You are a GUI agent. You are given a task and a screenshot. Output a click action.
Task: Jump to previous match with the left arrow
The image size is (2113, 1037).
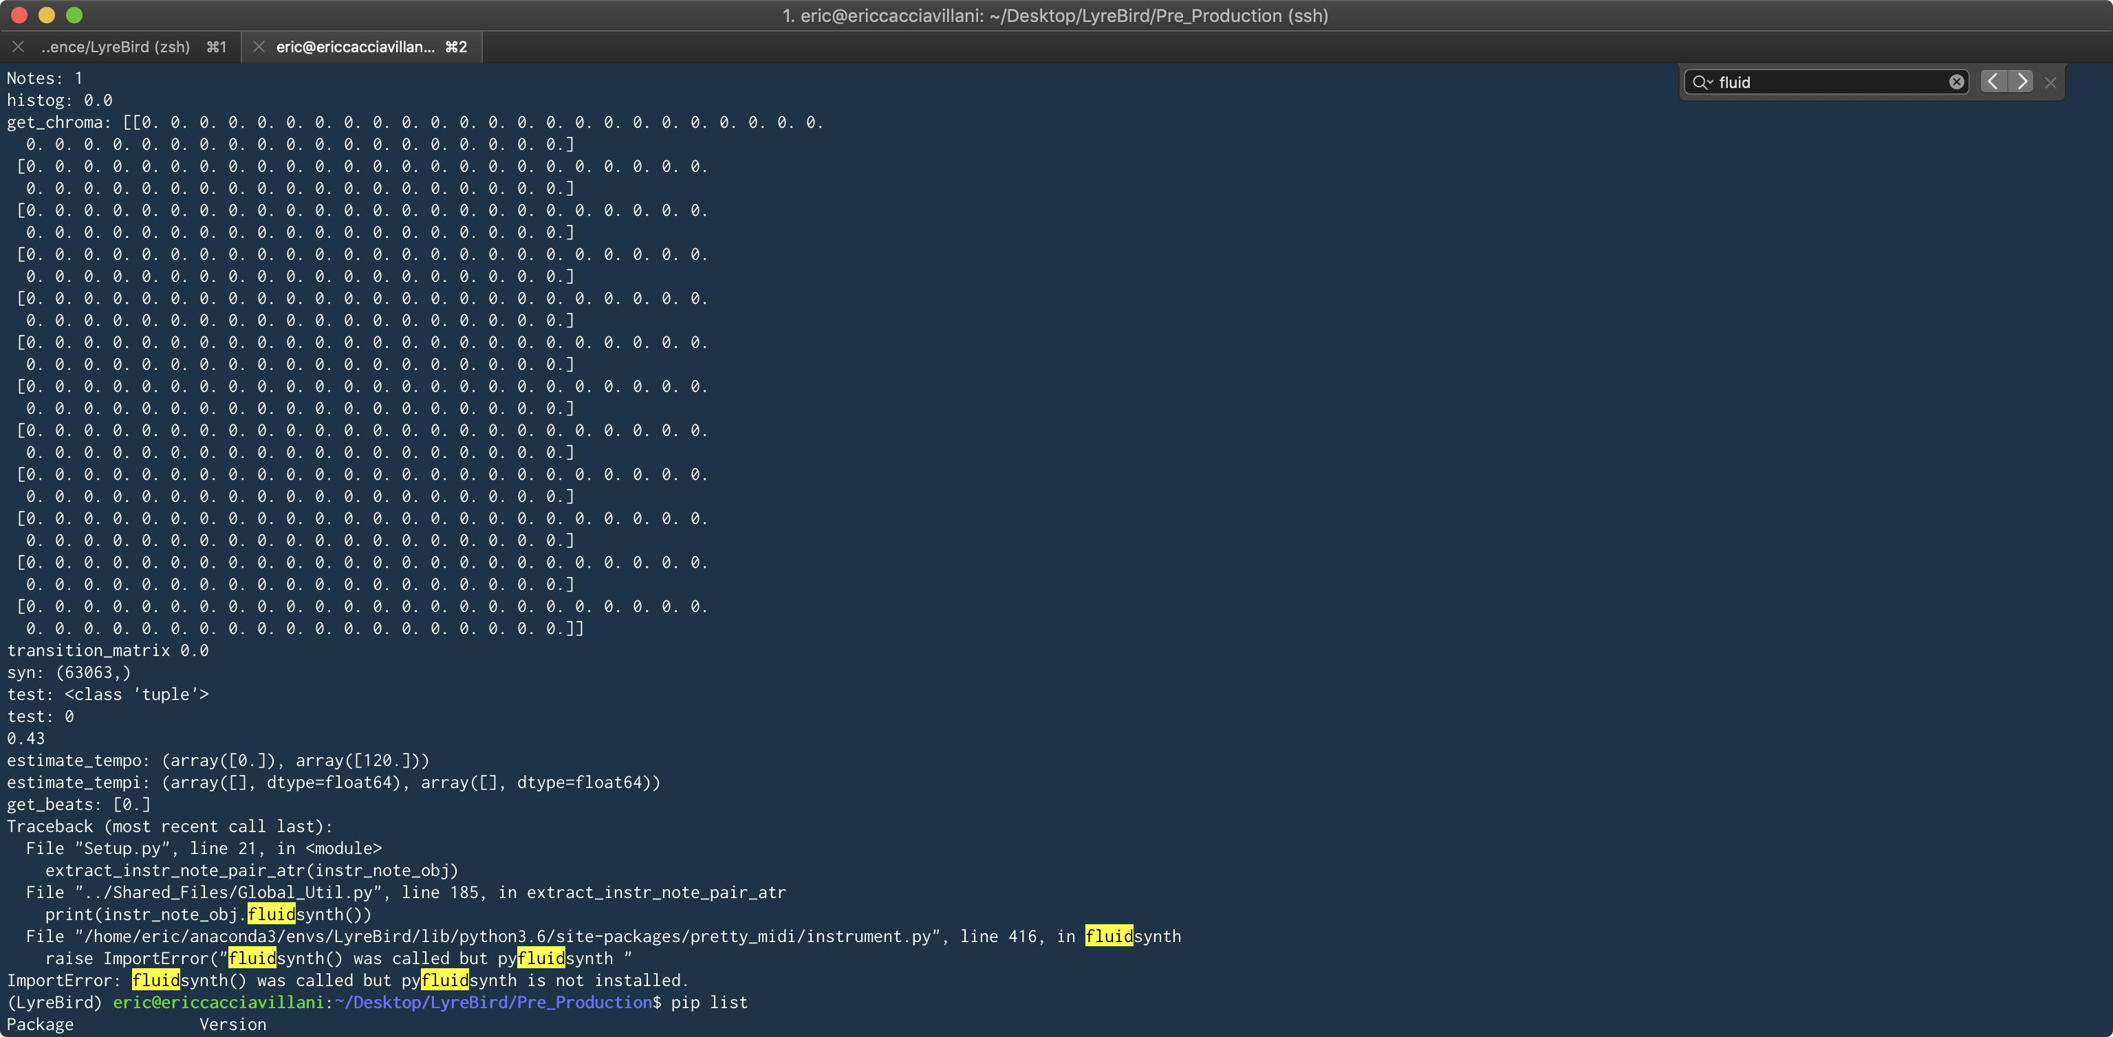click(1993, 81)
